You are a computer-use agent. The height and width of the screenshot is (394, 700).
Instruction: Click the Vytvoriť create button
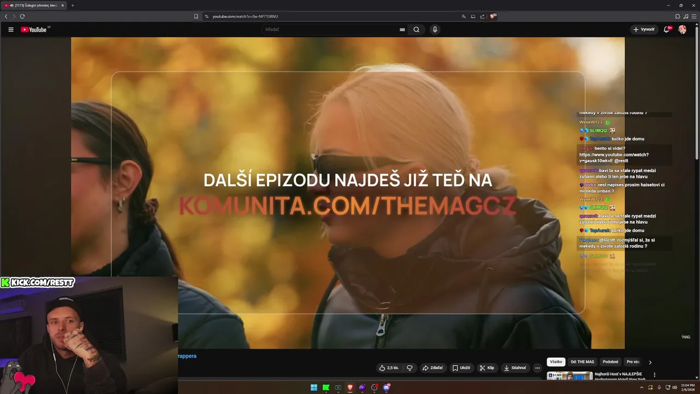pos(644,30)
